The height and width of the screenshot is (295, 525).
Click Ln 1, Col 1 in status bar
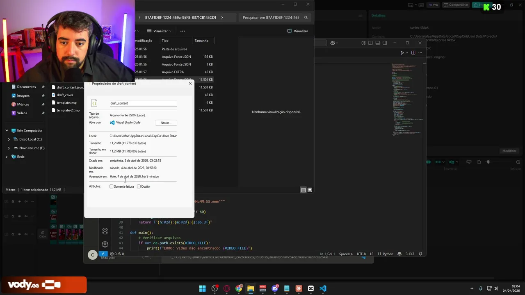[x=327, y=254]
